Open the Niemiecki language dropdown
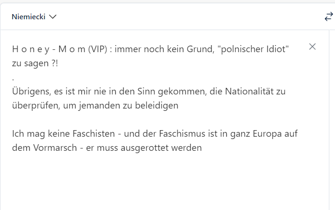The height and width of the screenshot is (210, 335). (34, 16)
